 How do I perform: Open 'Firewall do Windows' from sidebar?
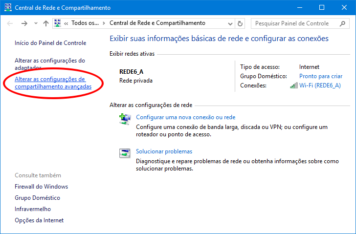click(x=42, y=187)
